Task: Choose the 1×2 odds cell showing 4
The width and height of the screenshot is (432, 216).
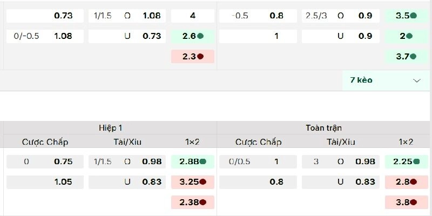Action: pos(193,16)
